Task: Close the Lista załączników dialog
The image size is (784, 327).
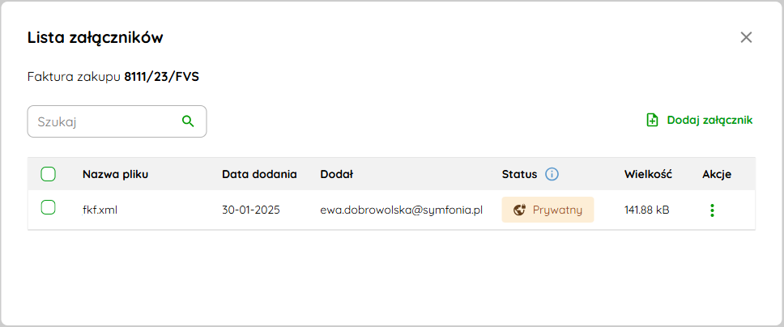Action: [746, 37]
